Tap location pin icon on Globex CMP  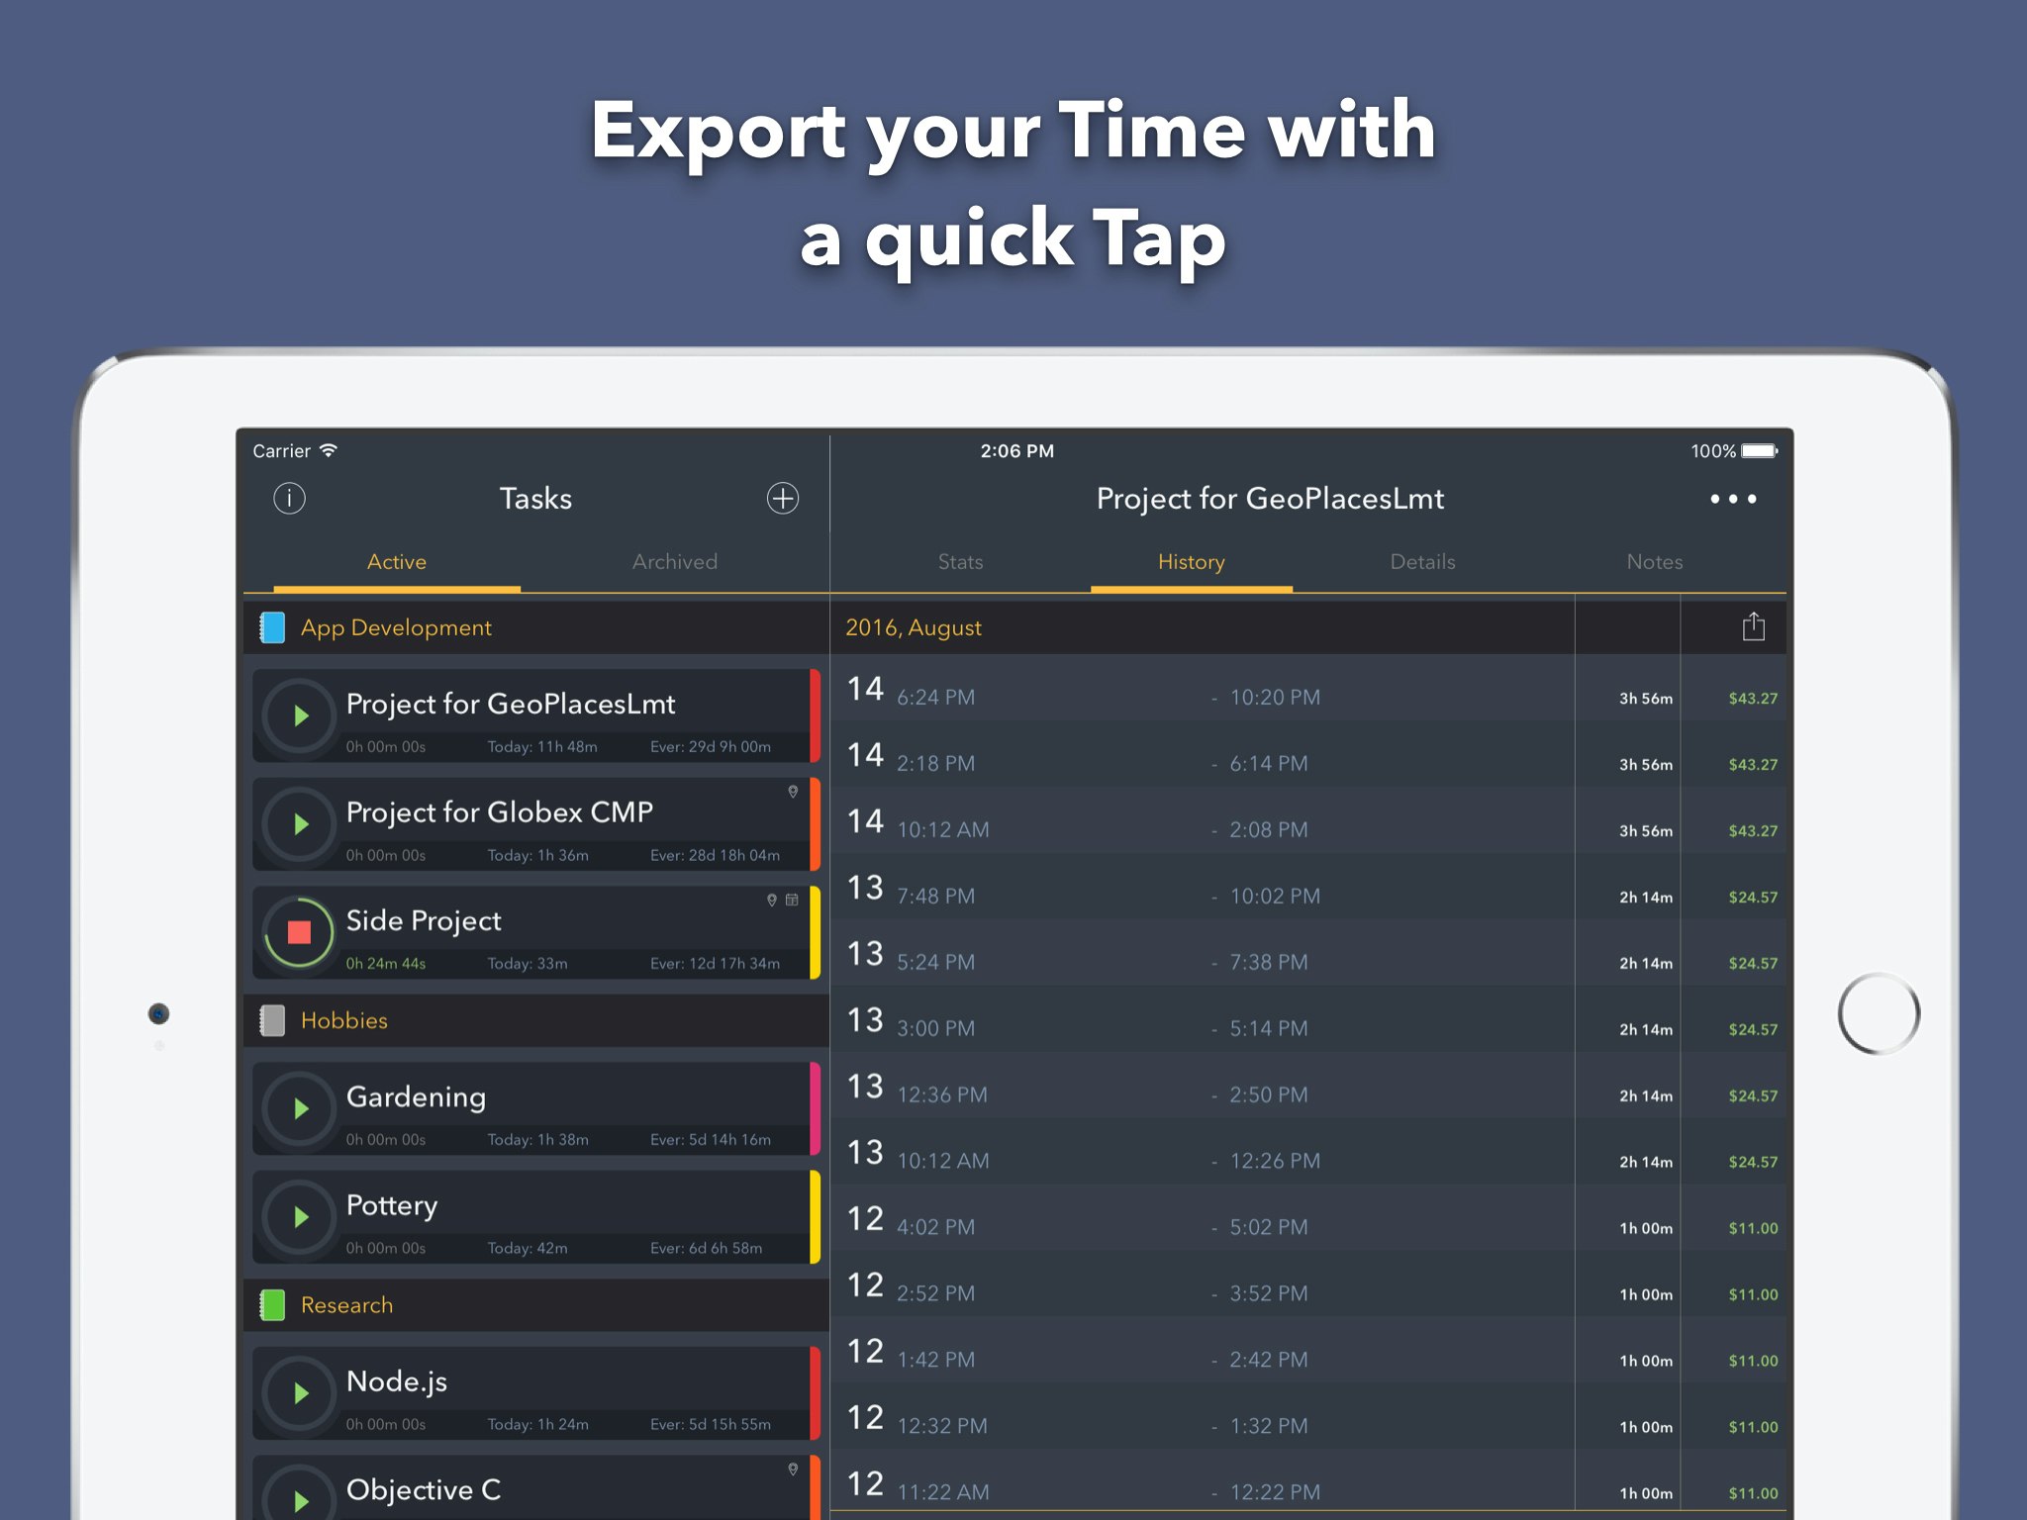(x=793, y=792)
